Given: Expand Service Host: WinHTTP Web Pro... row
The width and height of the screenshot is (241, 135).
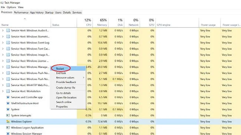Looking at the screenshot, I should (3, 85).
